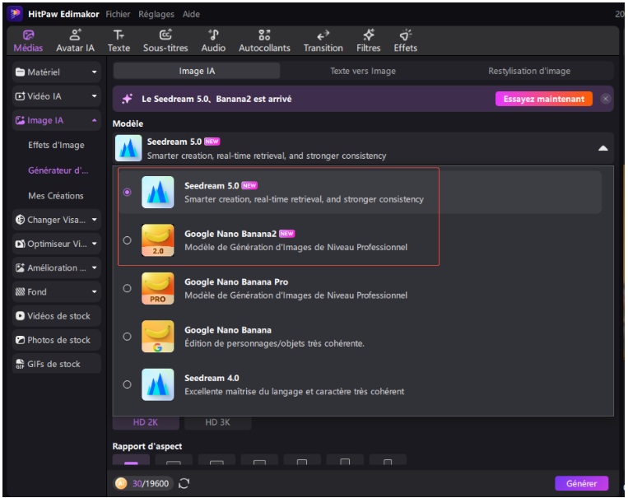Click the Effets toolbar icon
Screen dimensions: 628x498
click(405, 35)
